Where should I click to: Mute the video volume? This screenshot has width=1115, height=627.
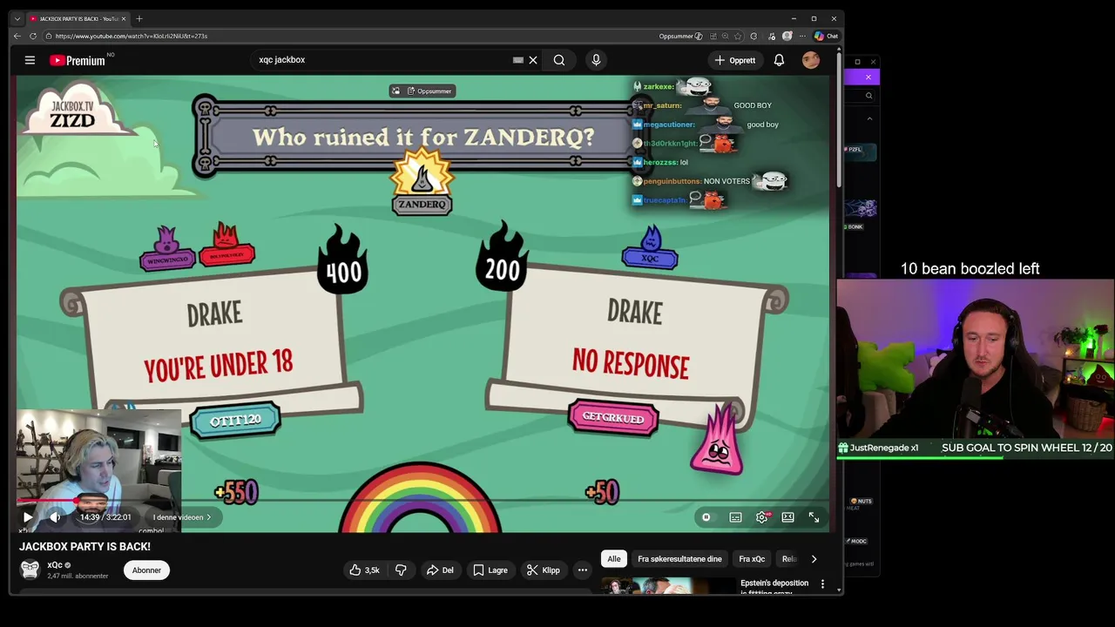(55, 517)
